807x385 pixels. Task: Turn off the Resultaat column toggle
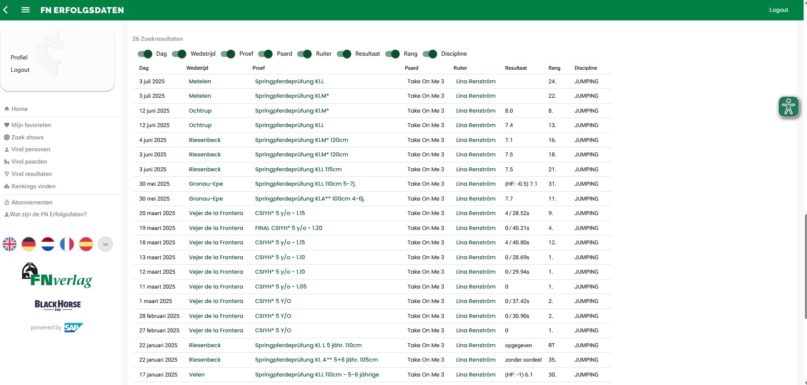click(344, 54)
